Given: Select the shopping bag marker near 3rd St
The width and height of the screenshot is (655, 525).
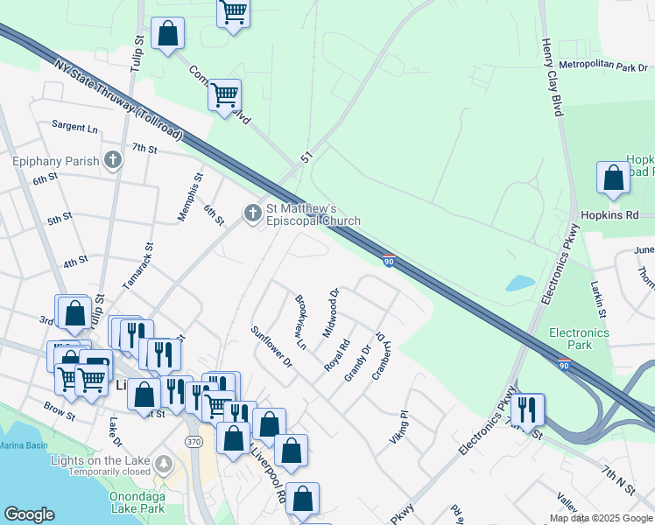Looking at the screenshot, I should pos(75,312).
